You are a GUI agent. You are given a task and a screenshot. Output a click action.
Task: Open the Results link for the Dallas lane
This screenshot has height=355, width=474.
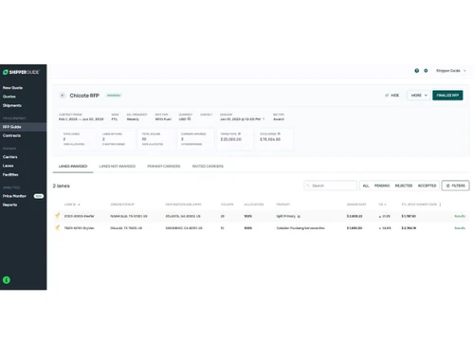pyautogui.click(x=460, y=228)
